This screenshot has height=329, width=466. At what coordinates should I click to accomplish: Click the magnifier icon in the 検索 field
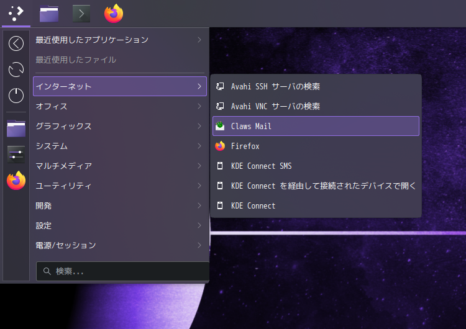(x=47, y=271)
